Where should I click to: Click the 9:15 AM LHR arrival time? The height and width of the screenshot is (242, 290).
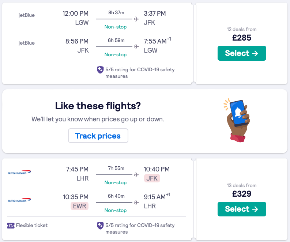(x=155, y=197)
